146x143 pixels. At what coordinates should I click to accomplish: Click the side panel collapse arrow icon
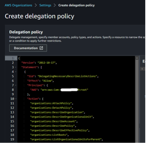coord(142,69)
